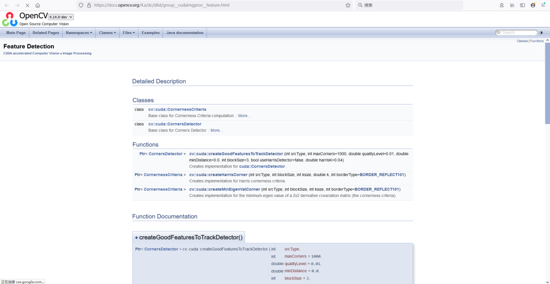Click the magnifier in browser search box

tap(360, 5)
